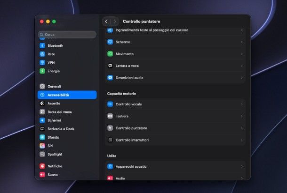Select Bluetooth in the sidebar
287x193 pixels.
click(x=67, y=45)
